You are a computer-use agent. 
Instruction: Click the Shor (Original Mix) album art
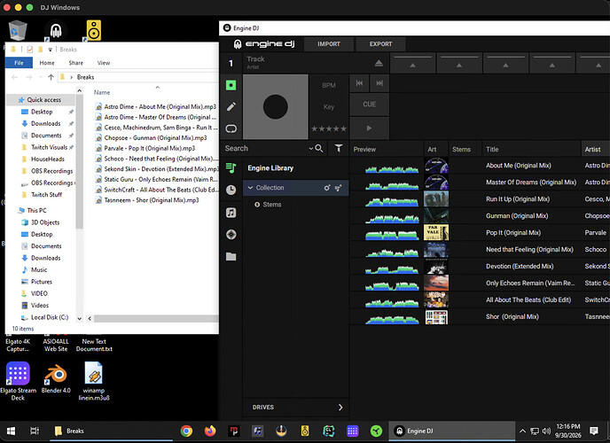(x=435, y=316)
